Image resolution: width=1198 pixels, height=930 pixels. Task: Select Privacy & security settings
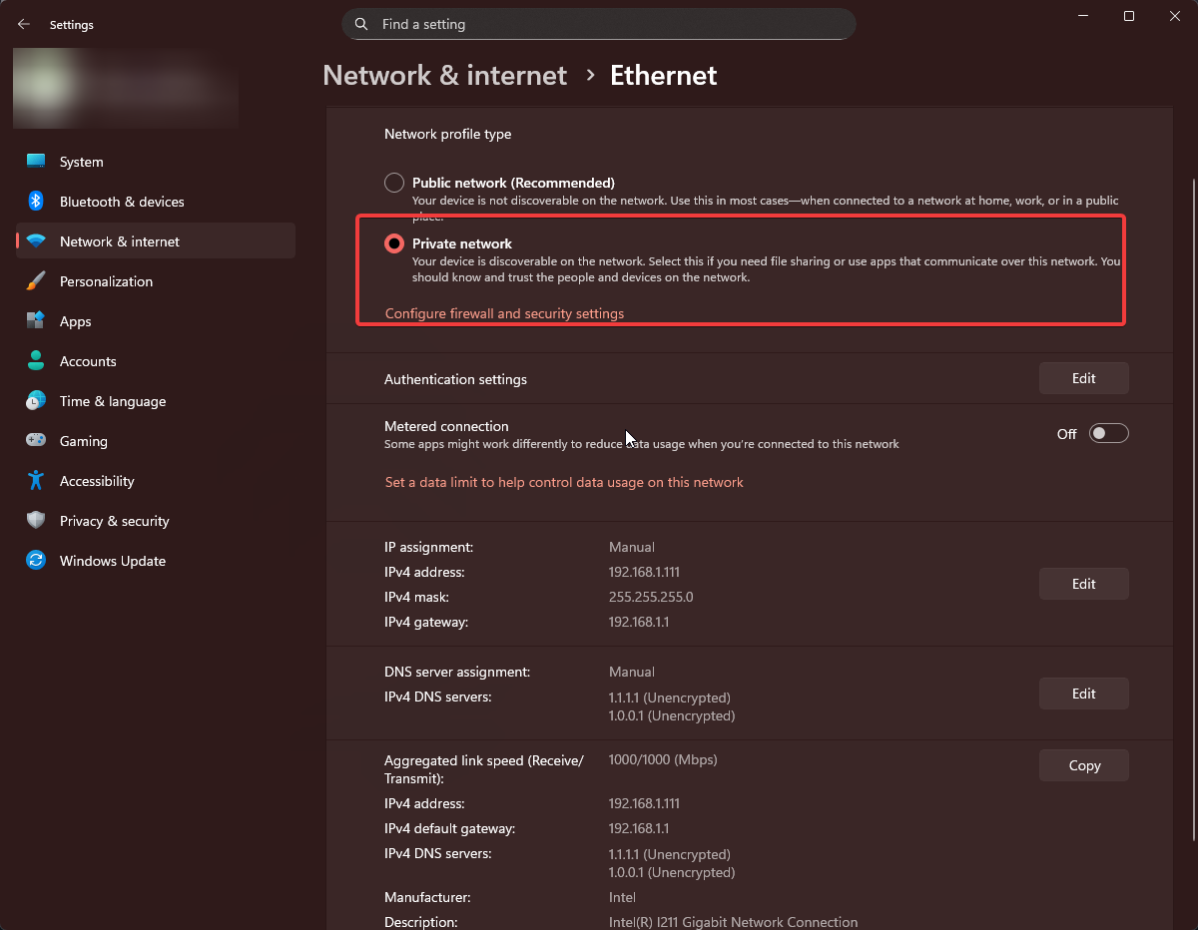pyautogui.click(x=114, y=520)
